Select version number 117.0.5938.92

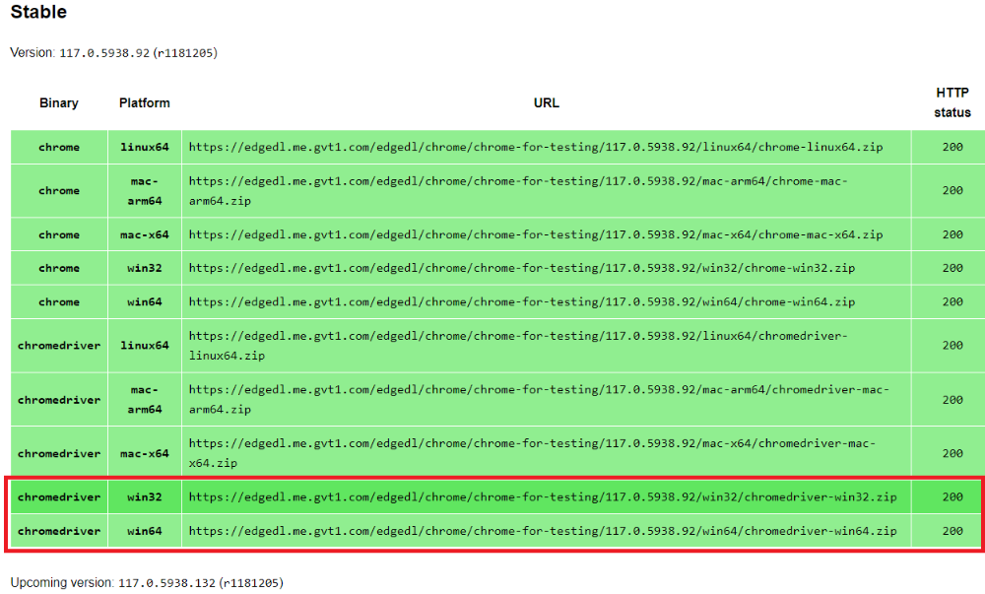tap(104, 53)
